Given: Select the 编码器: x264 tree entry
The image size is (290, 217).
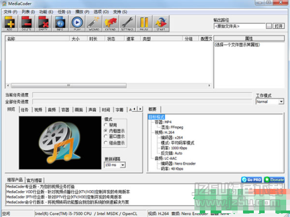Looking at the screenshot, I should (x=171, y=137).
